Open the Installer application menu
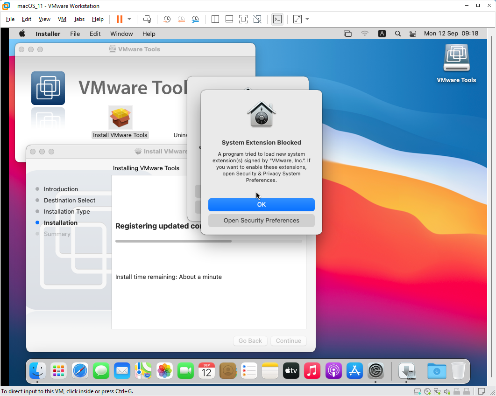Image resolution: width=496 pixels, height=396 pixels. pos(48,34)
